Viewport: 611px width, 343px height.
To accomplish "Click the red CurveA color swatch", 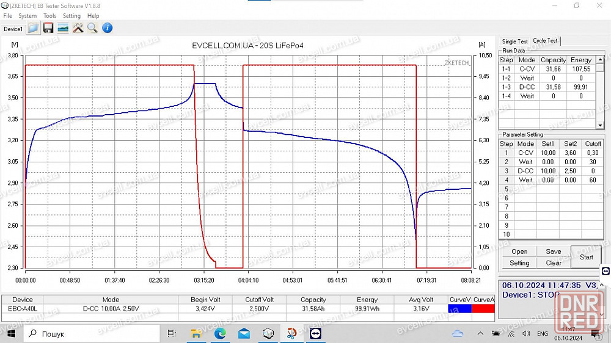I will [x=483, y=309].
